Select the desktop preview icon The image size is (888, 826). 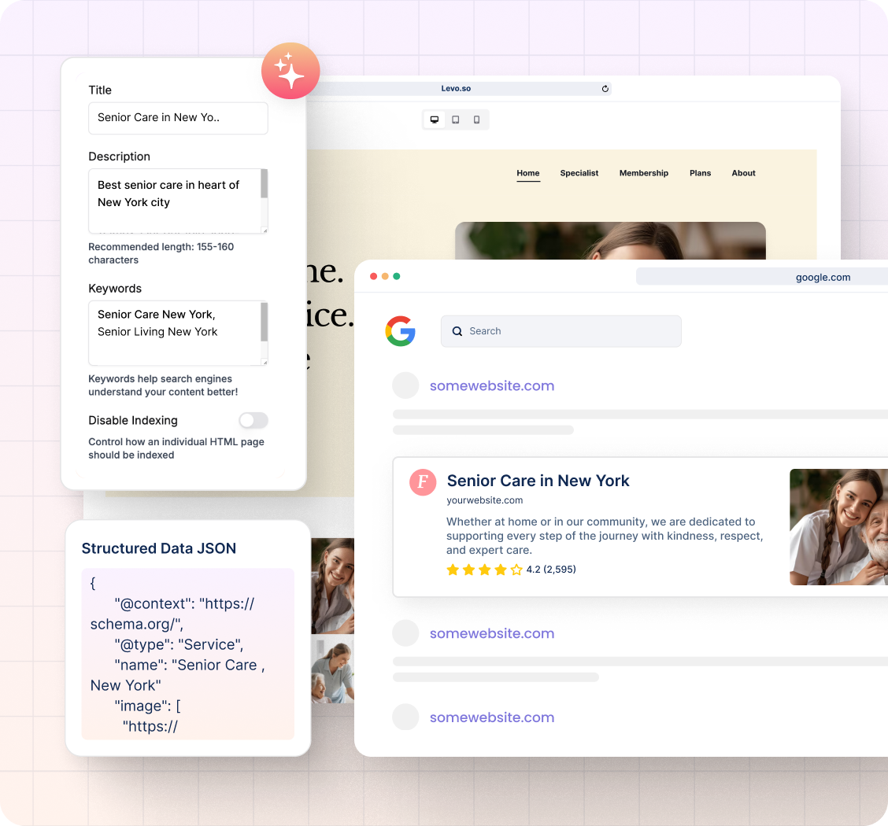pyautogui.click(x=434, y=120)
